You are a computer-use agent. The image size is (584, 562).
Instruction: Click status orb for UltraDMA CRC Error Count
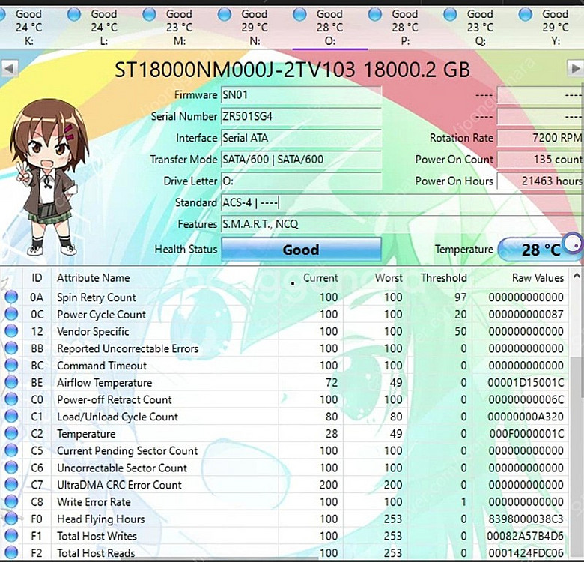(11, 485)
